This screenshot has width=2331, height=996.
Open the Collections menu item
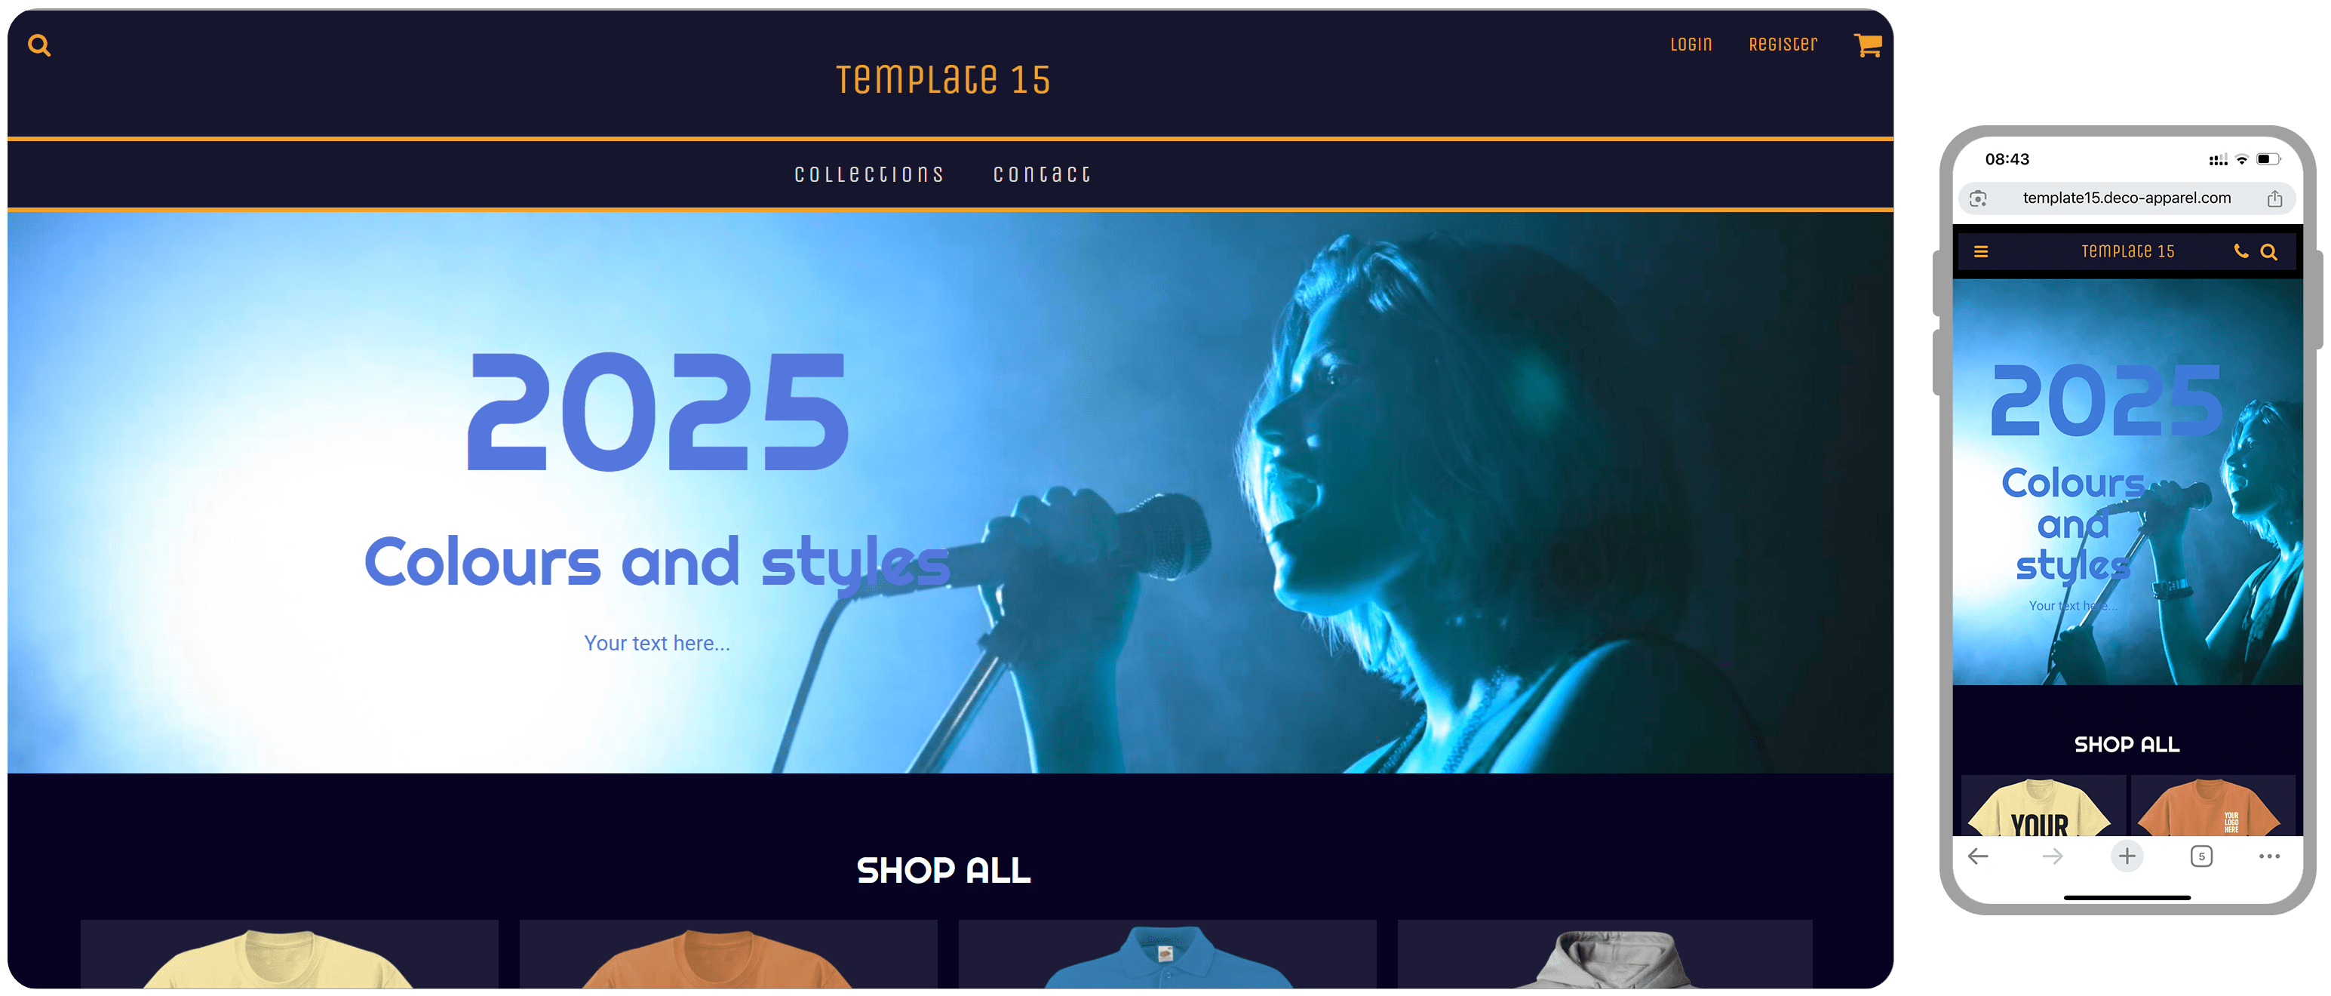point(870,174)
